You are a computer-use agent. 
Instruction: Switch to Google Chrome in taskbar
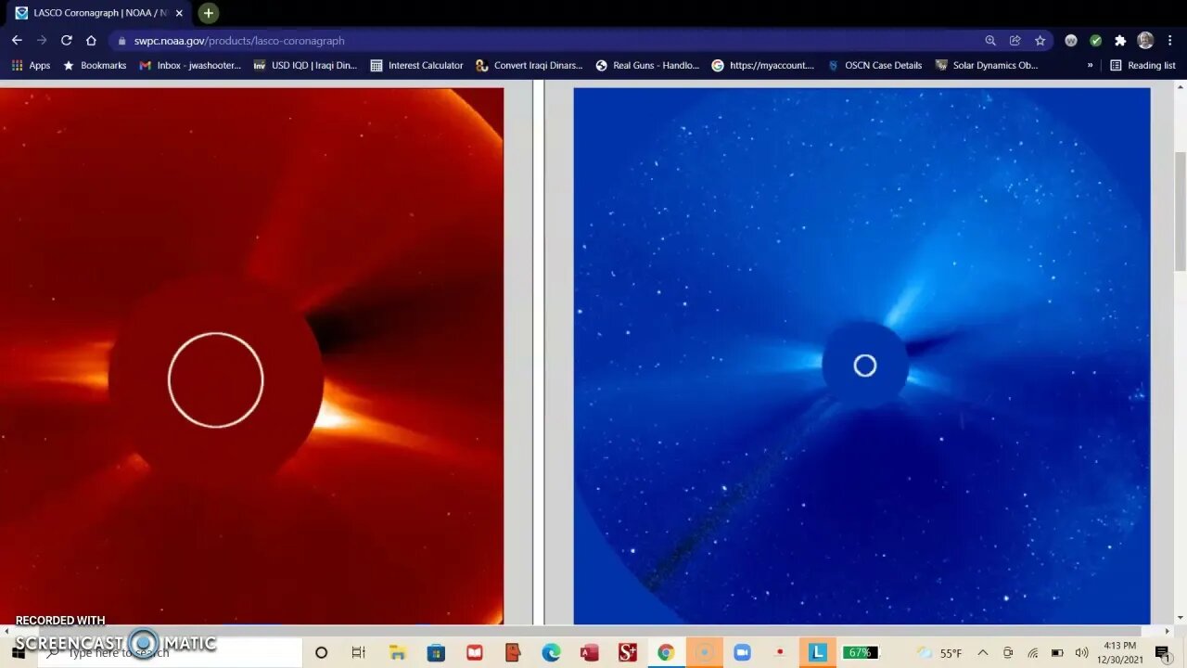tap(665, 652)
